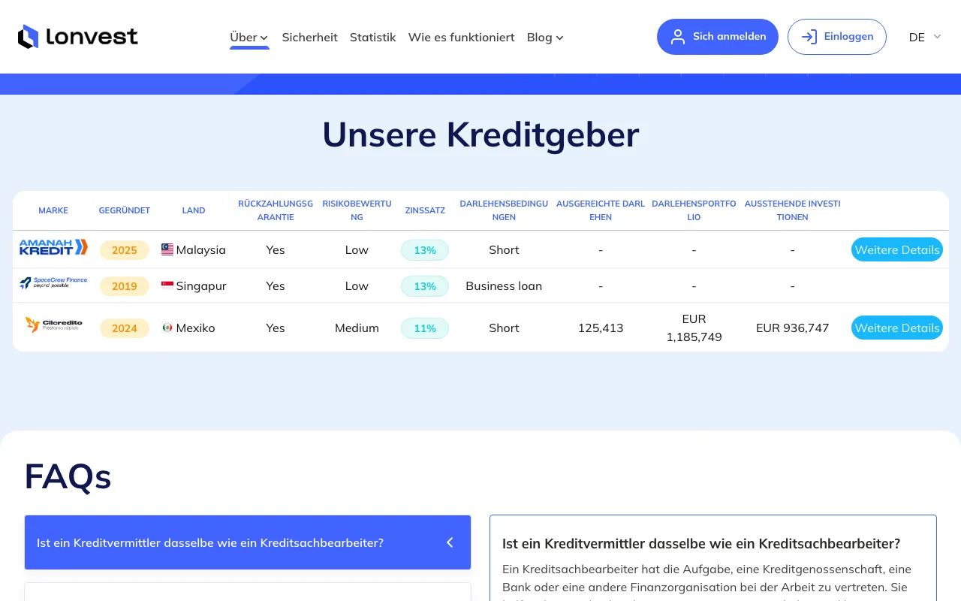Sort by the Ausgereichte Darlehen column header
This screenshot has width=961, height=601.
pyautogui.click(x=601, y=210)
